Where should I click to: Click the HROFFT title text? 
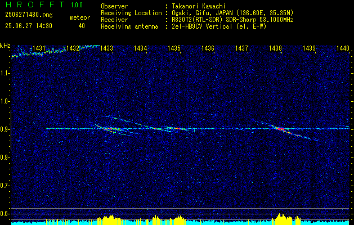(35, 4)
